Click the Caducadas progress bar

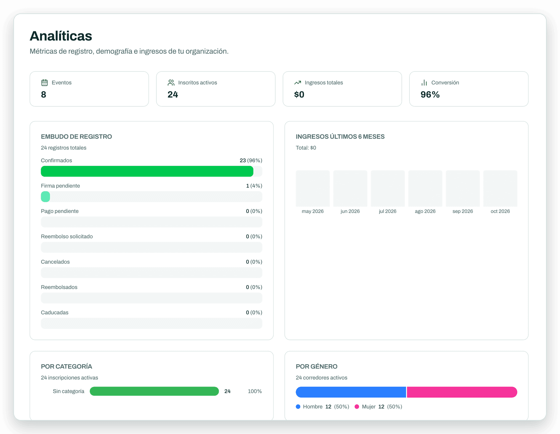(x=152, y=323)
